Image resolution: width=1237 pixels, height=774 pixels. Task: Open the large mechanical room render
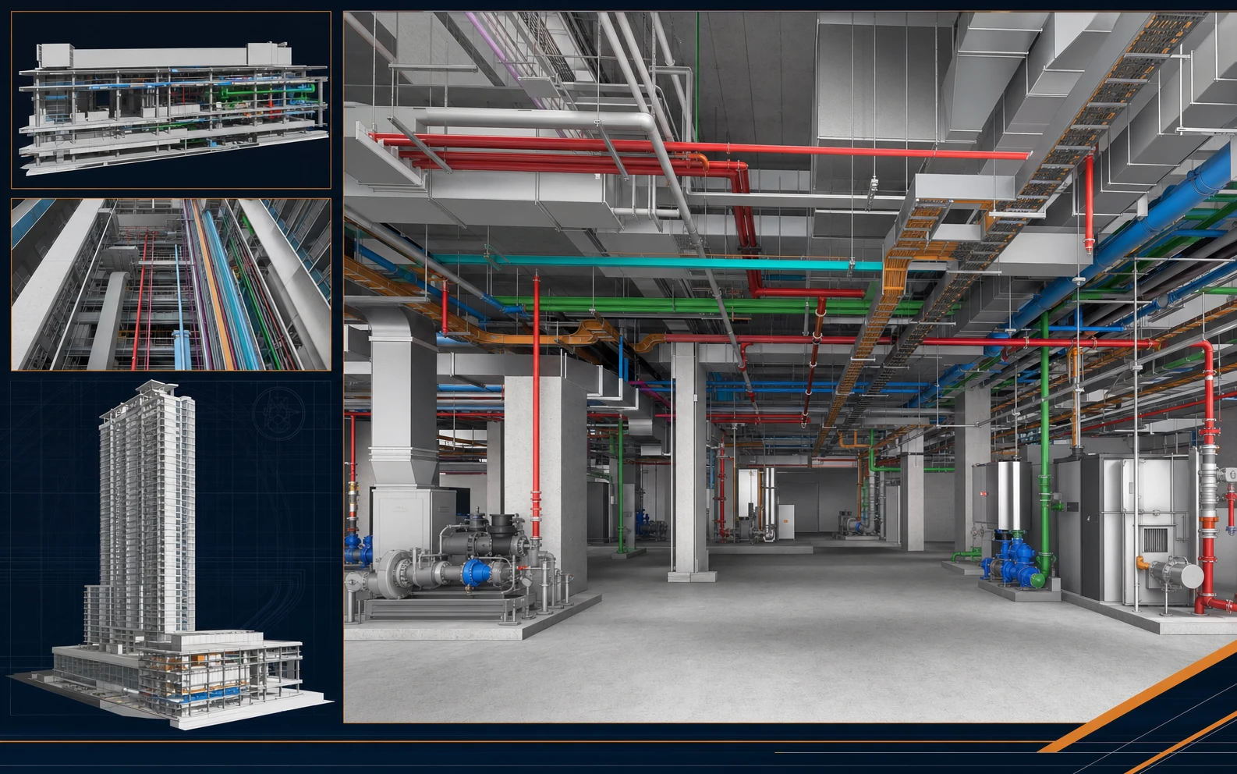[x=790, y=367]
